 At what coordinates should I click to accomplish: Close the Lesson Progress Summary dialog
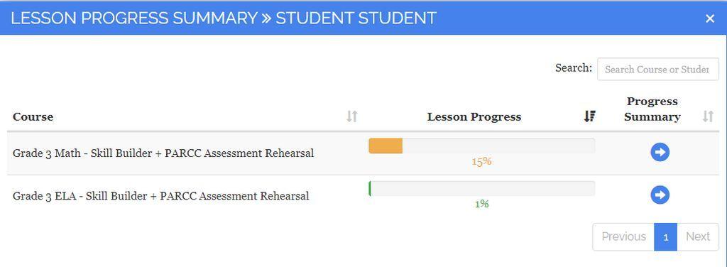point(710,18)
